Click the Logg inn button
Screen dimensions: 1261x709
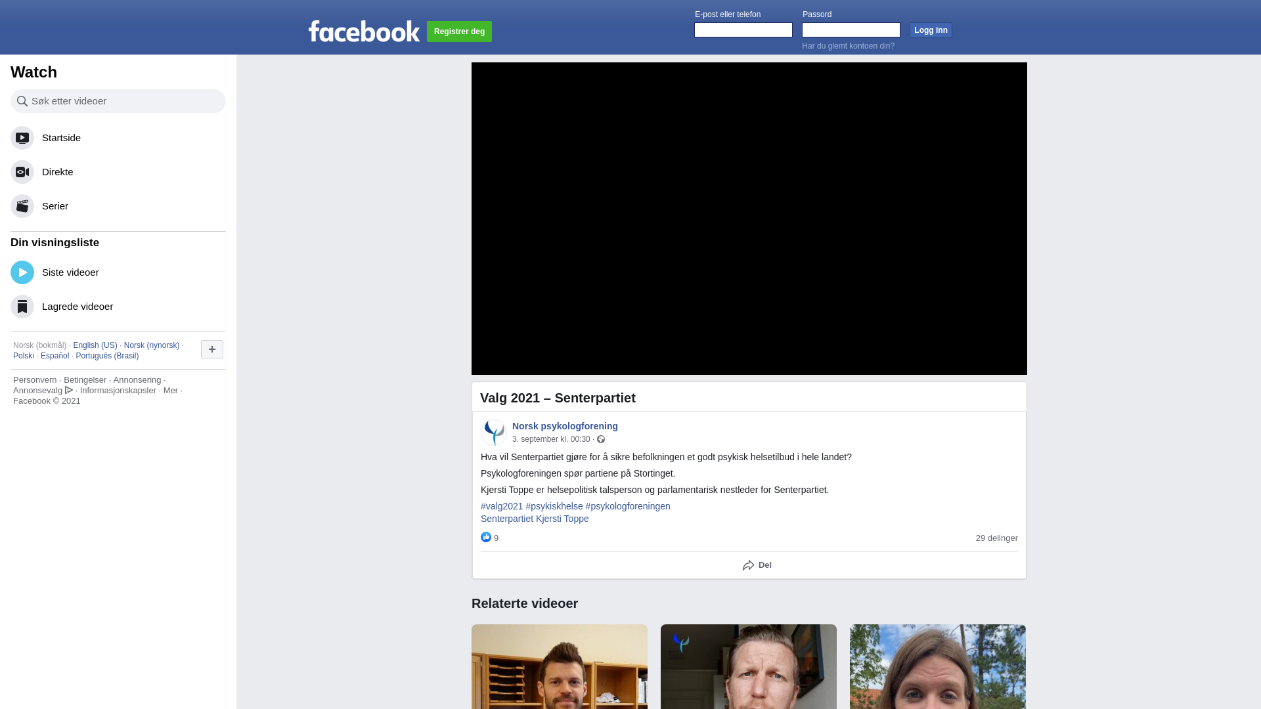(931, 30)
